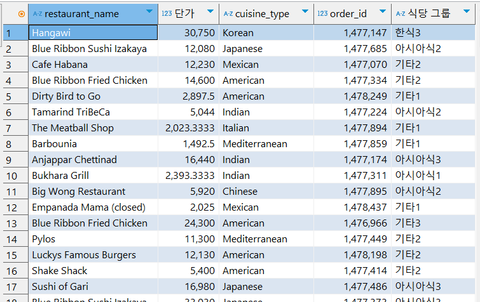This screenshot has height=302, width=480.
Task: Select the Korean cuisine cell
Action: tap(266, 32)
